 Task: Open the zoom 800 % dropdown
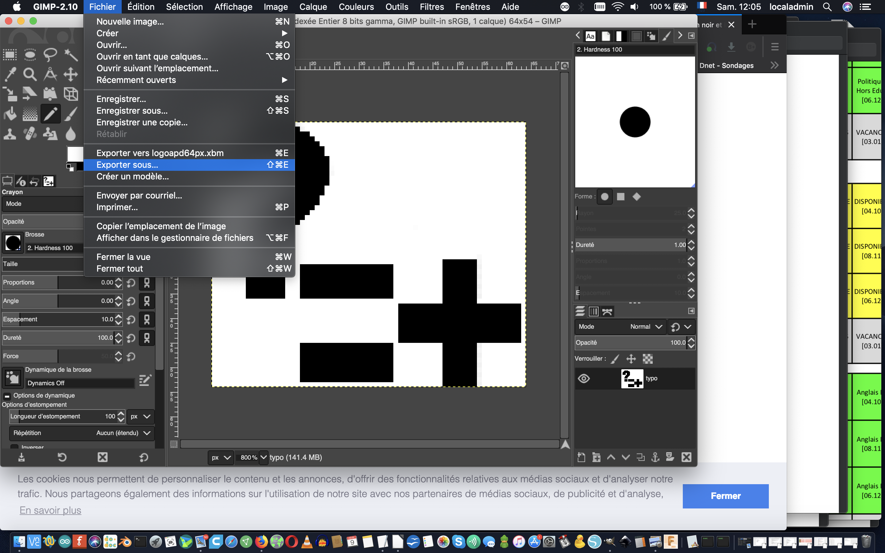pyautogui.click(x=263, y=457)
